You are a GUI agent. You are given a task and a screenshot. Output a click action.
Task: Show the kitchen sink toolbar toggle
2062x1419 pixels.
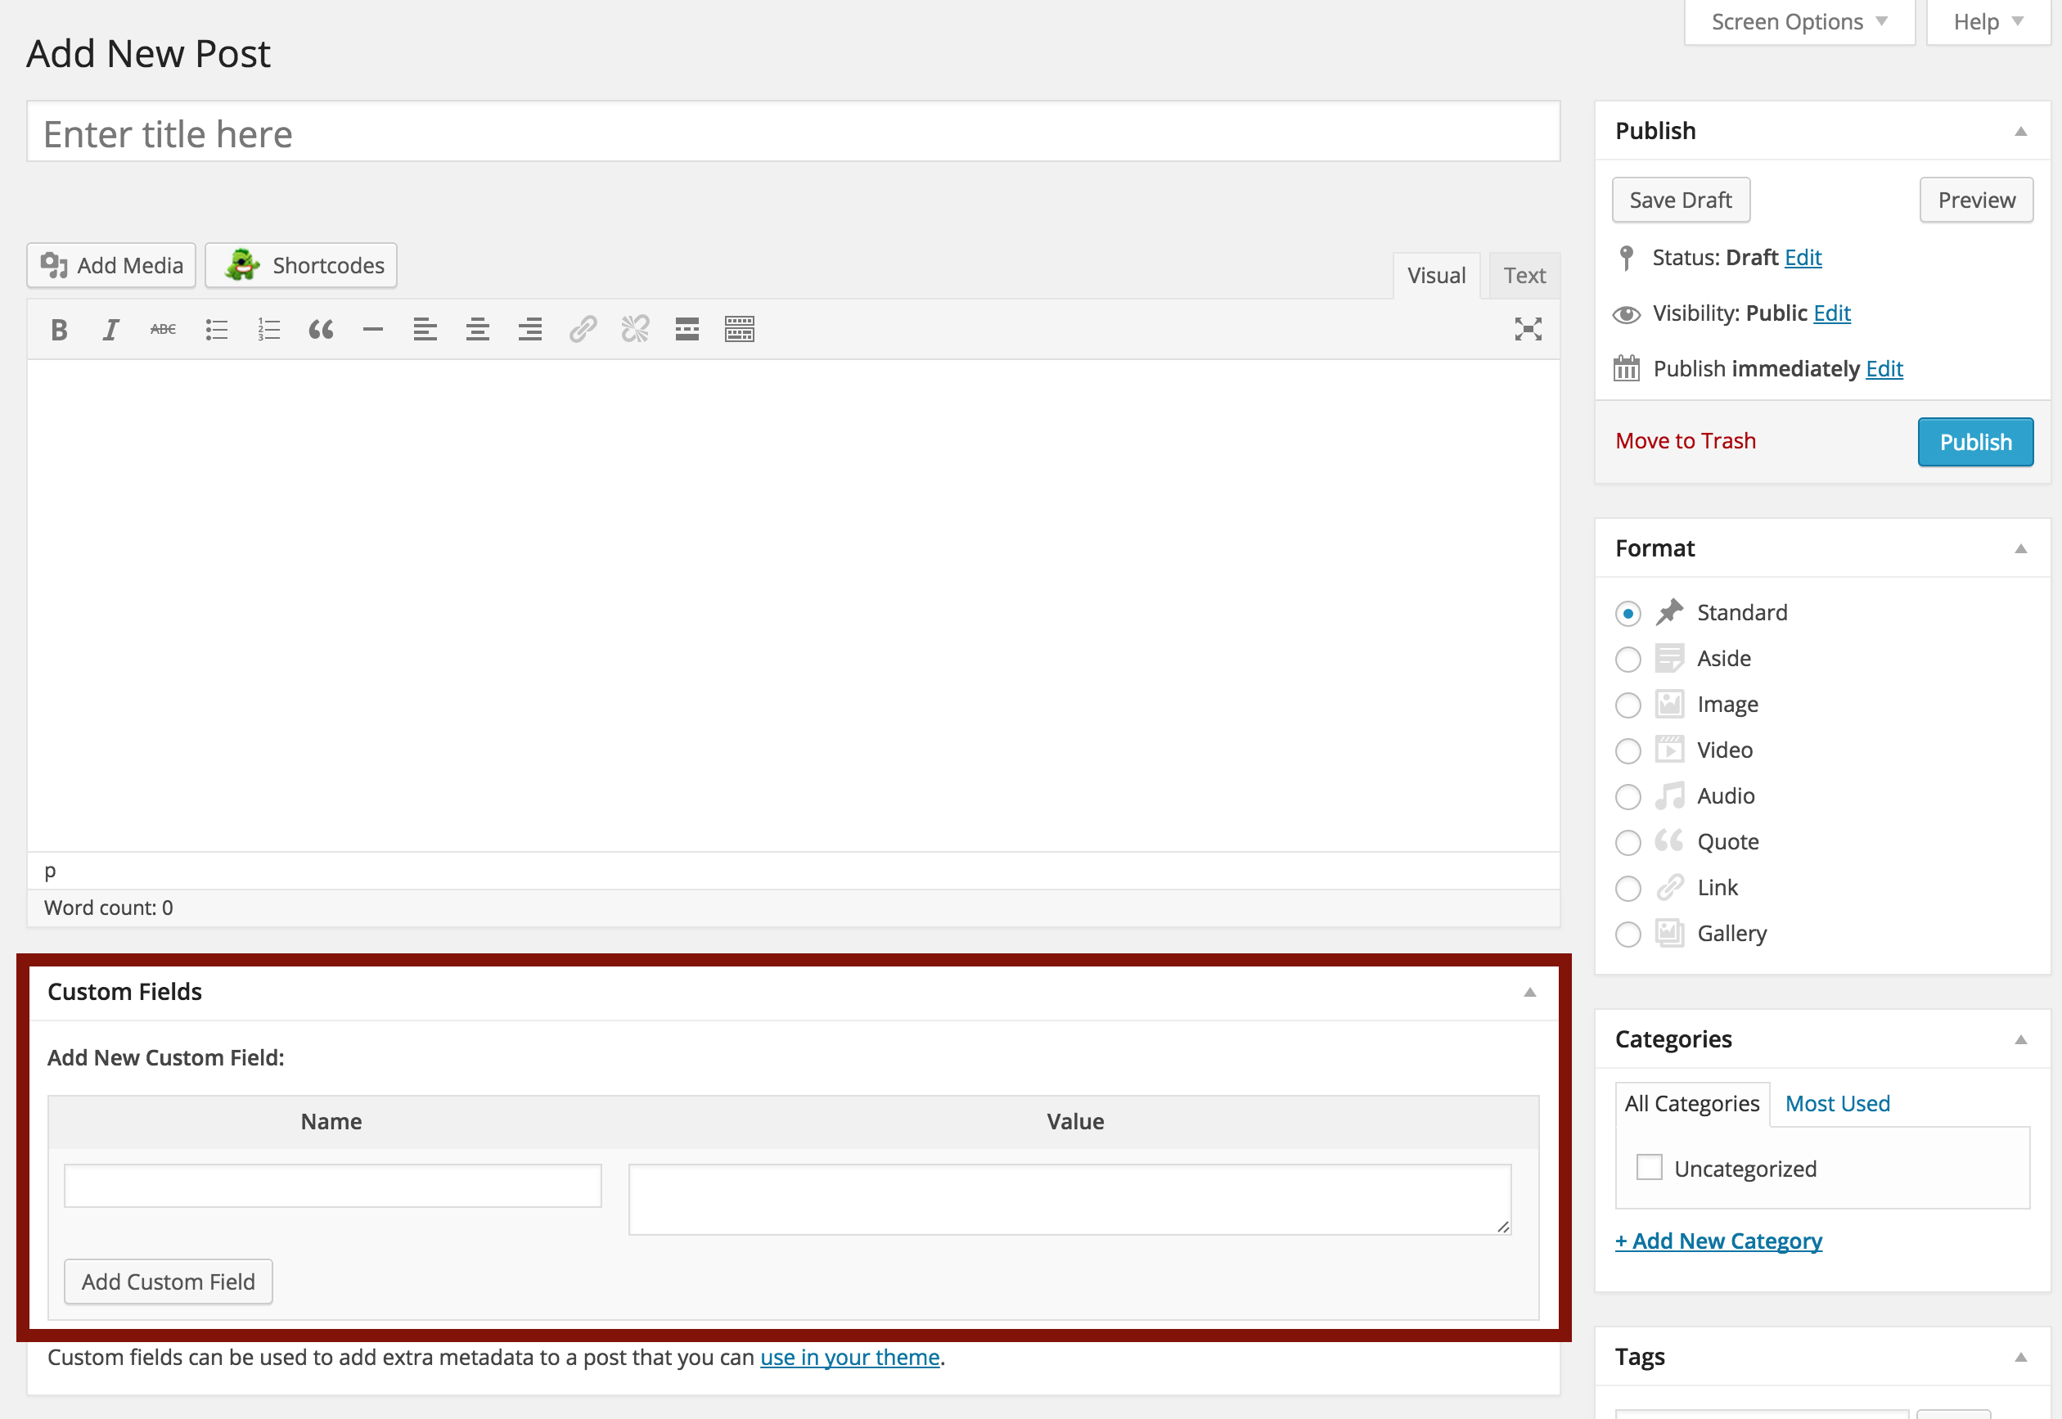coord(740,330)
